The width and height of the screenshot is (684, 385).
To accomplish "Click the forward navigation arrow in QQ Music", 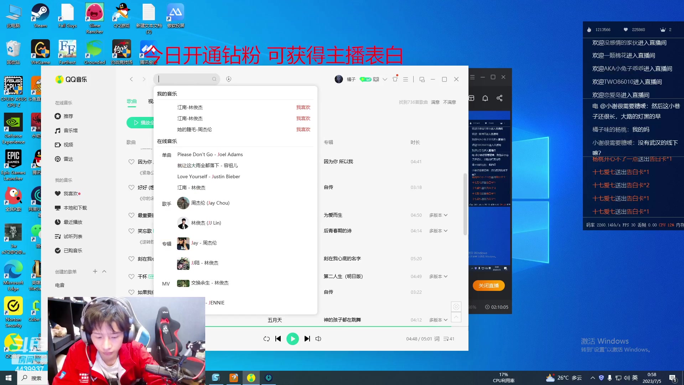I will tap(144, 79).
